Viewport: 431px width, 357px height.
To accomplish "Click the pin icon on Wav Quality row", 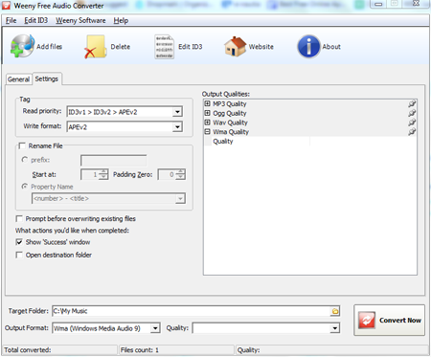I will (x=412, y=123).
